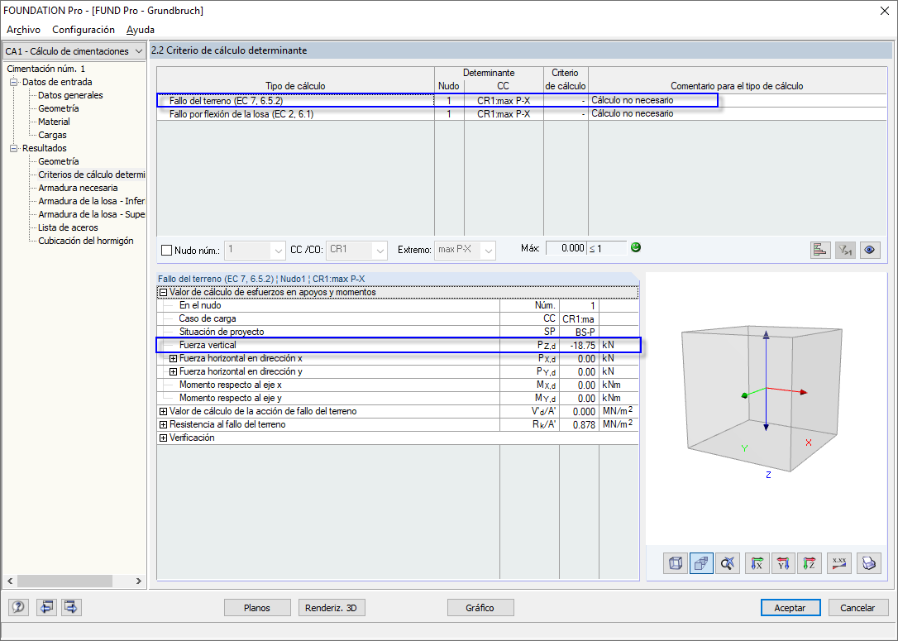Click the view in Z direction icon
898x641 pixels.
[809, 563]
